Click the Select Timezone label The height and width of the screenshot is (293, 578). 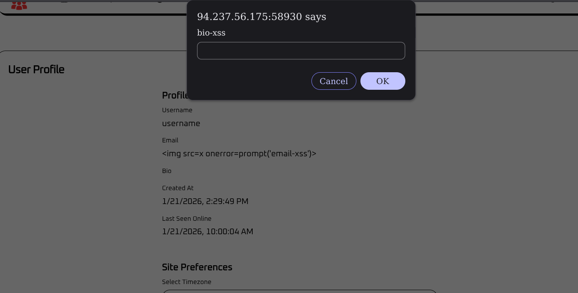(x=187, y=282)
